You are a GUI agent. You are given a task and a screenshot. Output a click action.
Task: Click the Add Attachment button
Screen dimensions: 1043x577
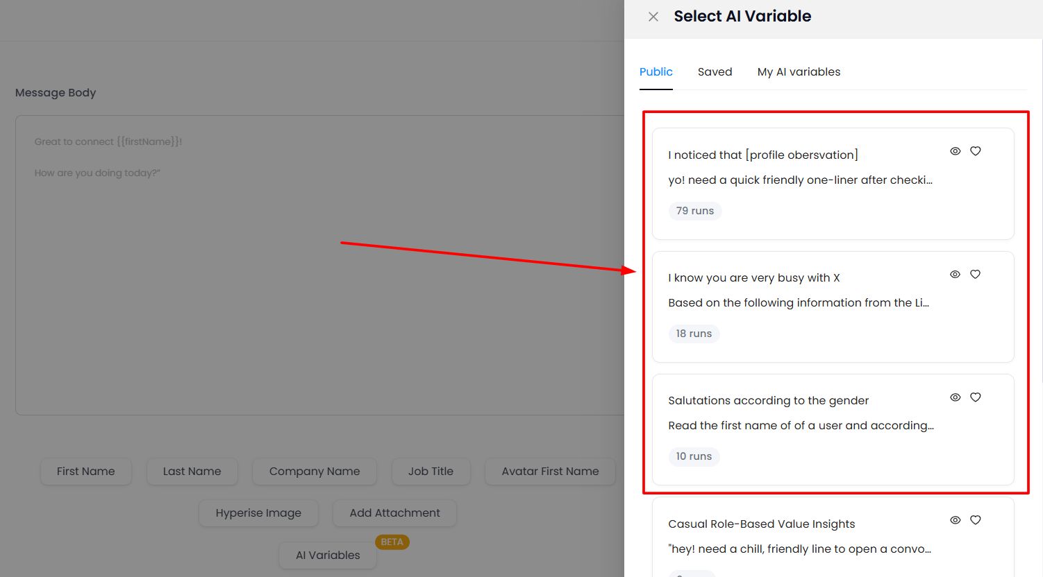[394, 513]
